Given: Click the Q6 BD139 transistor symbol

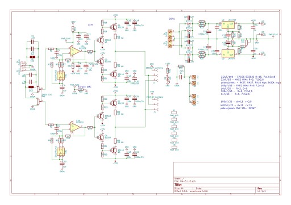Looking at the screenshot, I should tap(114, 27).
